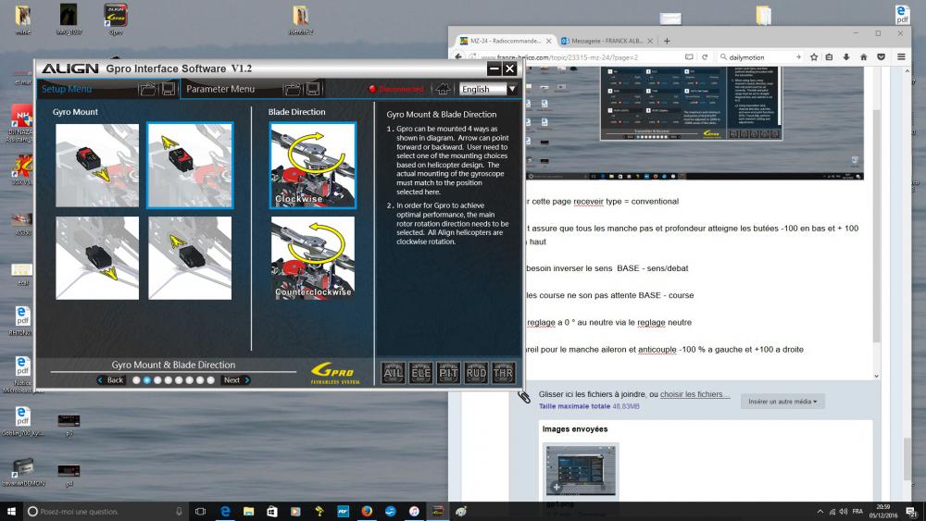Select black gyro mount with backward arrow
The image size is (926, 521).
pyautogui.click(x=97, y=258)
